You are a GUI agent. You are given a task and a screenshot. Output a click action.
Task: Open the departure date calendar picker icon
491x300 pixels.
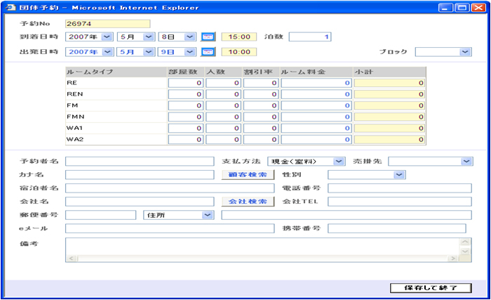tap(208, 52)
